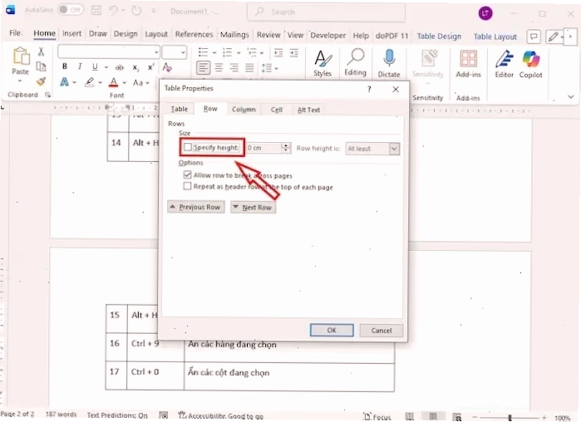Open the Dictate microphone tool

click(x=389, y=63)
